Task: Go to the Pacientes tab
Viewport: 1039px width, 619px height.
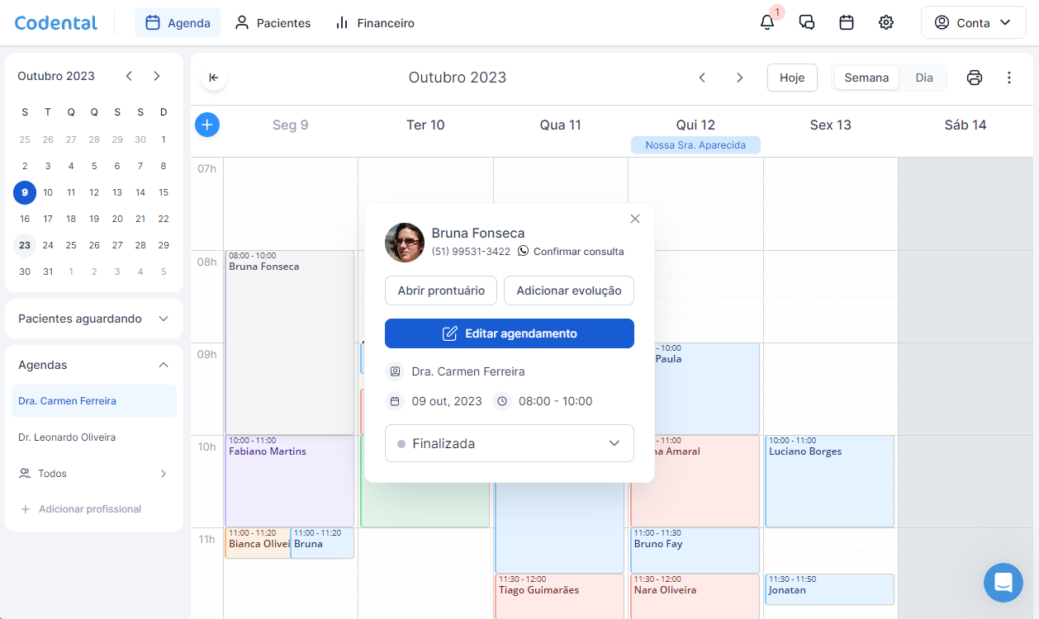Action: point(273,23)
